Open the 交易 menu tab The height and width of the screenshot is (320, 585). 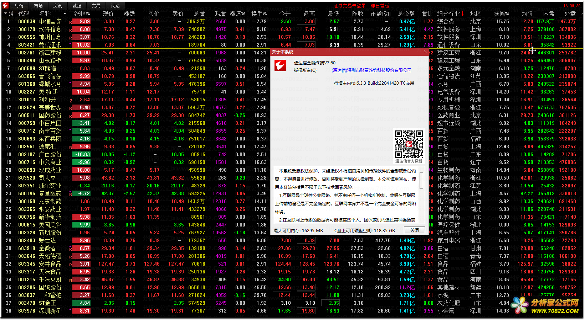[96, 6]
